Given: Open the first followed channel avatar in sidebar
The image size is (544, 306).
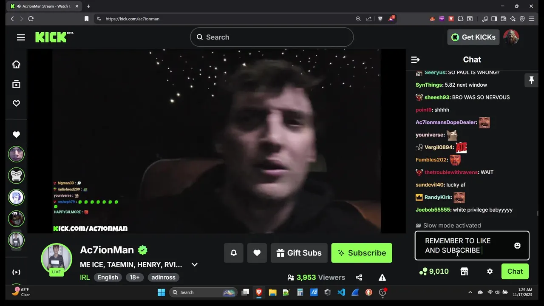Looking at the screenshot, I should click(x=16, y=154).
